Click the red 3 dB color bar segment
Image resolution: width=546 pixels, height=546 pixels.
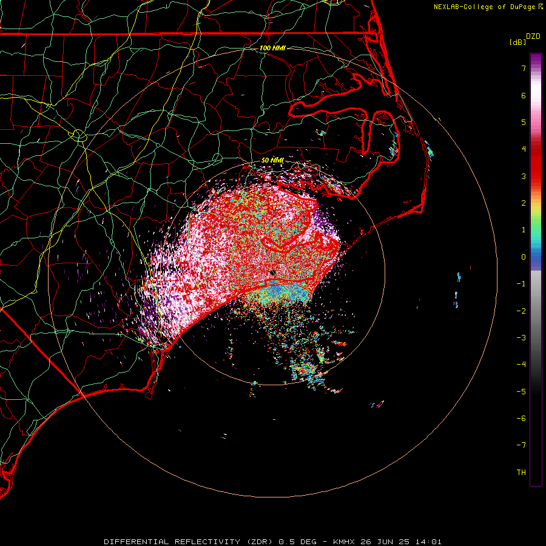[536, 176]
